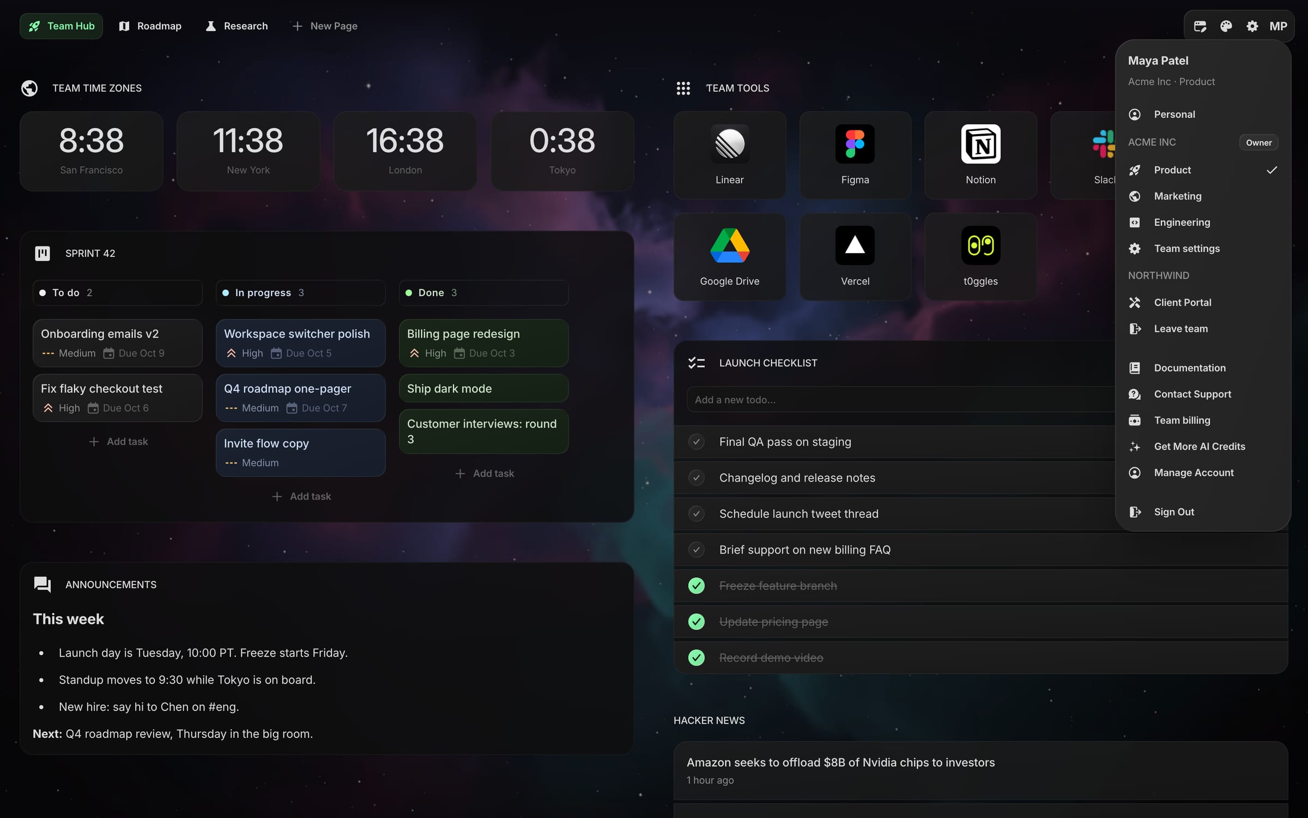Open Documentation from the menu
Screen dimensions: 1308x818
coord(1203,368)
